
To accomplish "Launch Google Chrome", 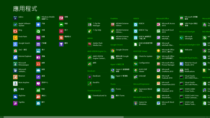I will 113,51.
